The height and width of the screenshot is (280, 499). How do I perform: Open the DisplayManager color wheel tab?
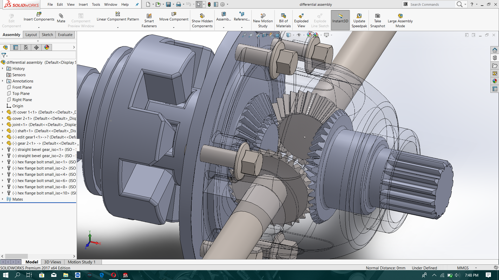coord(47,47)
